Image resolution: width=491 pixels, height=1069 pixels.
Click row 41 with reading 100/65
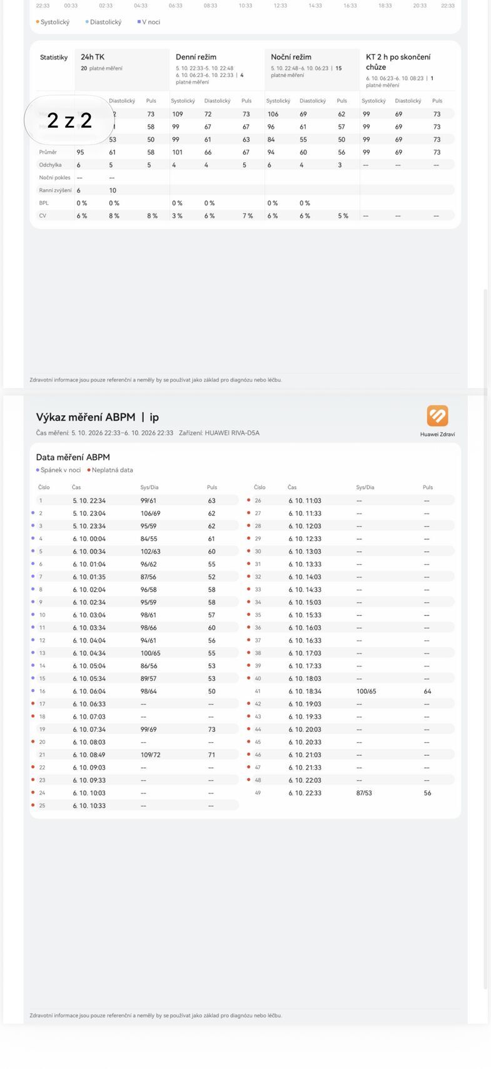coord(352,691)
